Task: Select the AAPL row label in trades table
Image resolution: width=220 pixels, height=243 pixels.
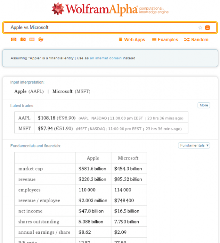Action: [24, 118]
